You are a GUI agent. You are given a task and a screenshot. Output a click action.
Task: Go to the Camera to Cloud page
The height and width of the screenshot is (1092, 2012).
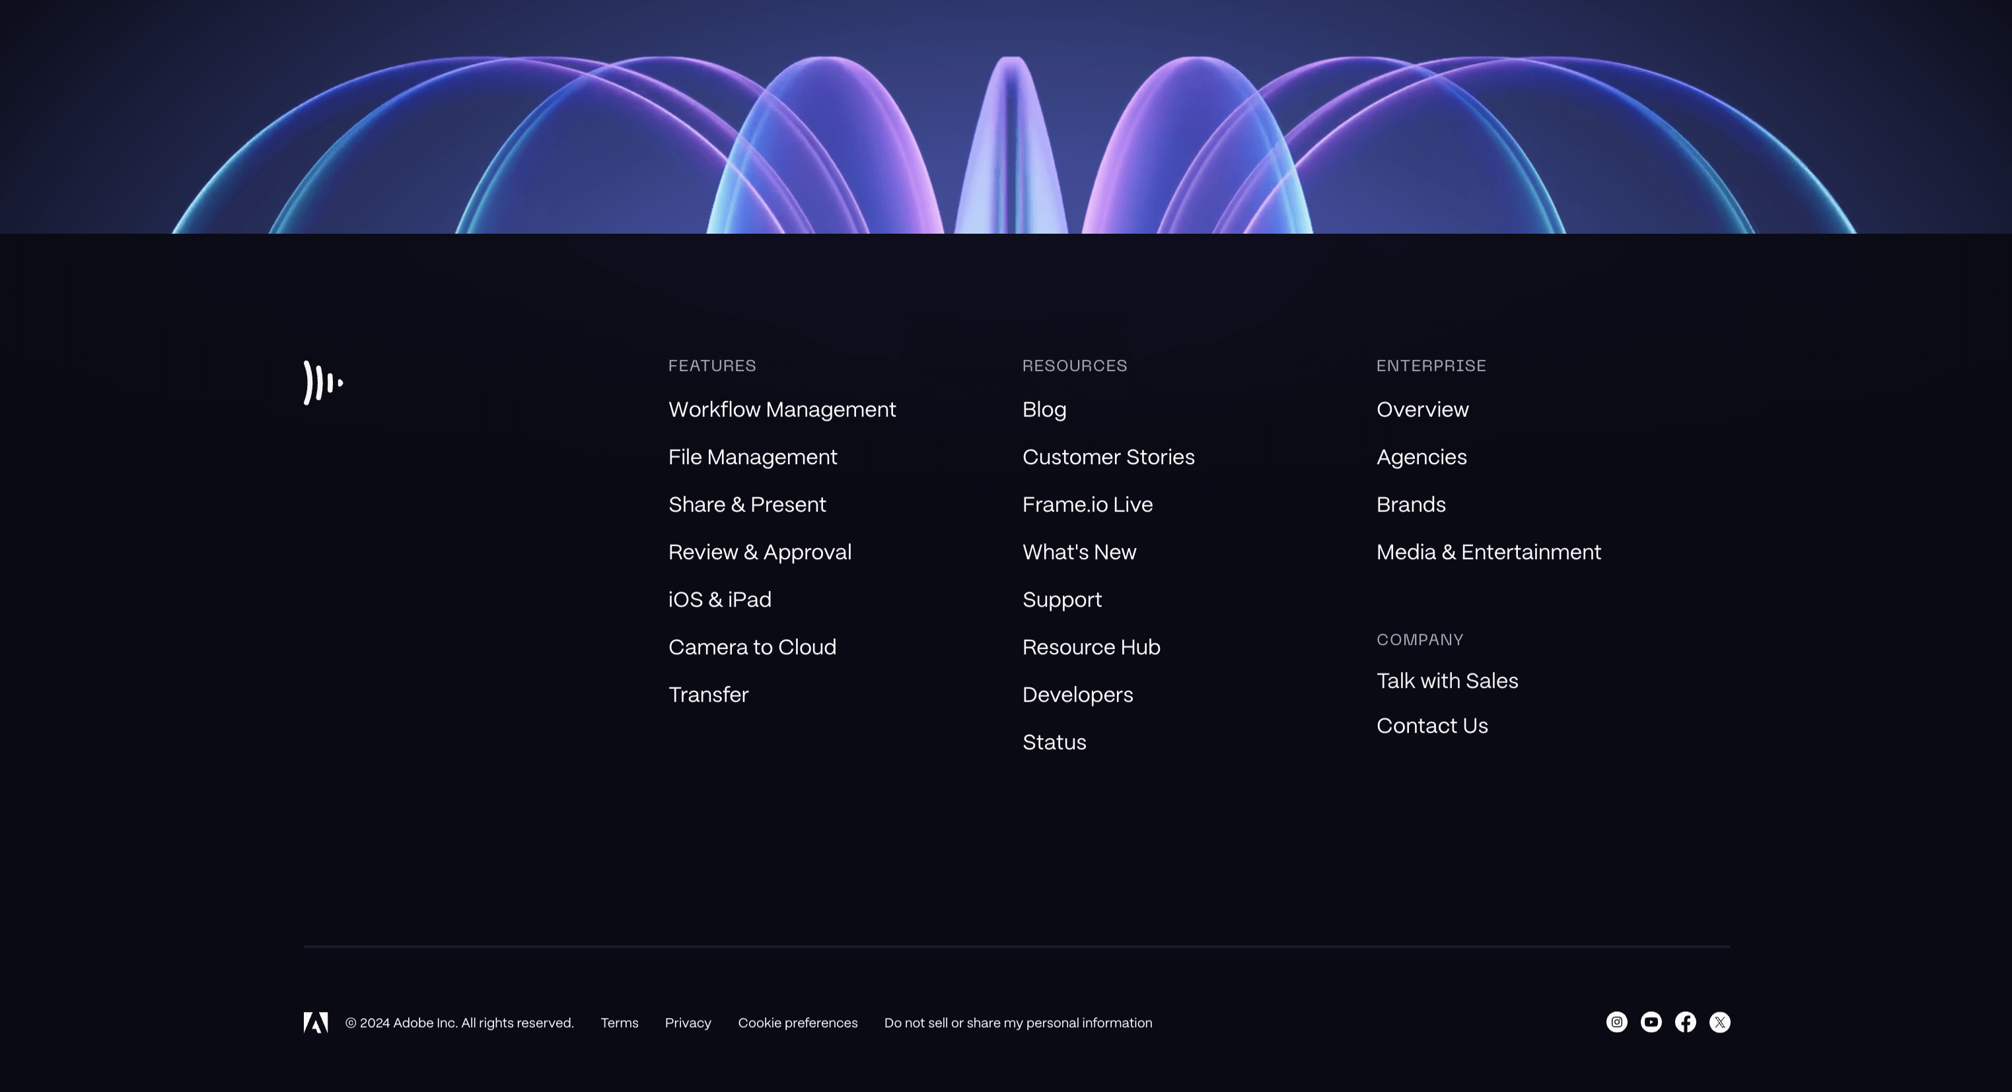click(x=752, y=647)
